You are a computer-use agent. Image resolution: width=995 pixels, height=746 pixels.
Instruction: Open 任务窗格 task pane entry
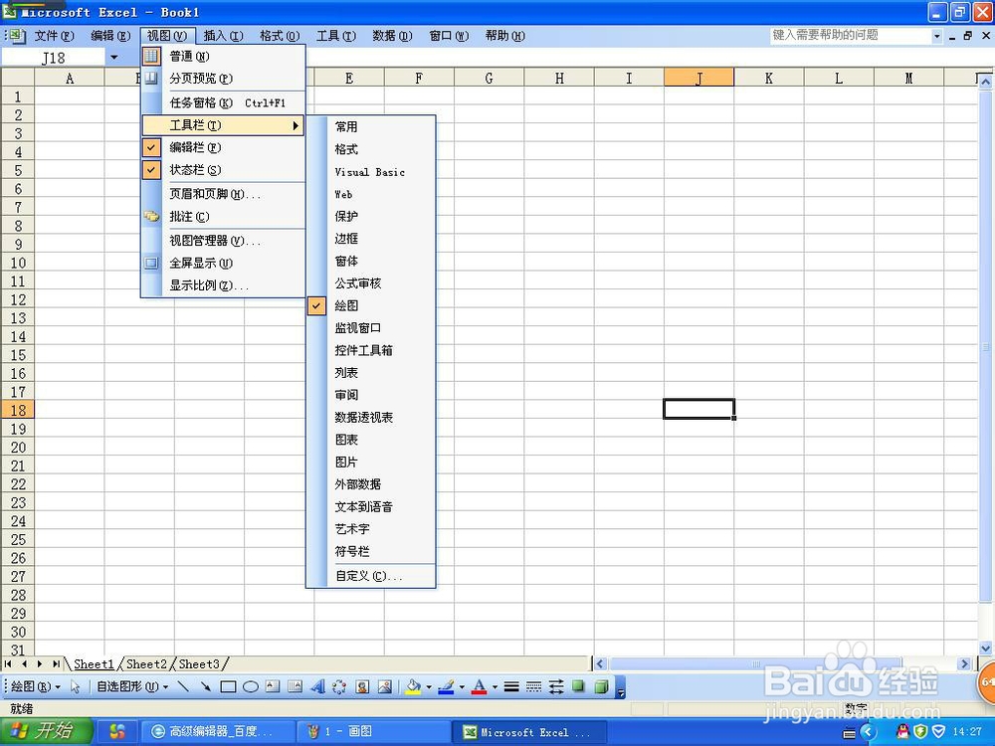(x=222, y=102)
